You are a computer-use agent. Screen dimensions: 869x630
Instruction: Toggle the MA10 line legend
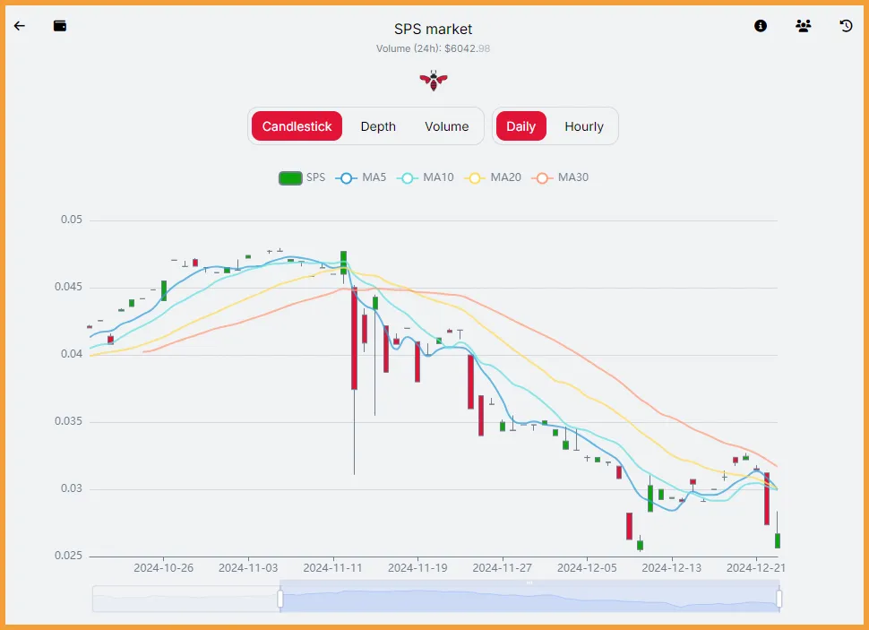[425, 177]
